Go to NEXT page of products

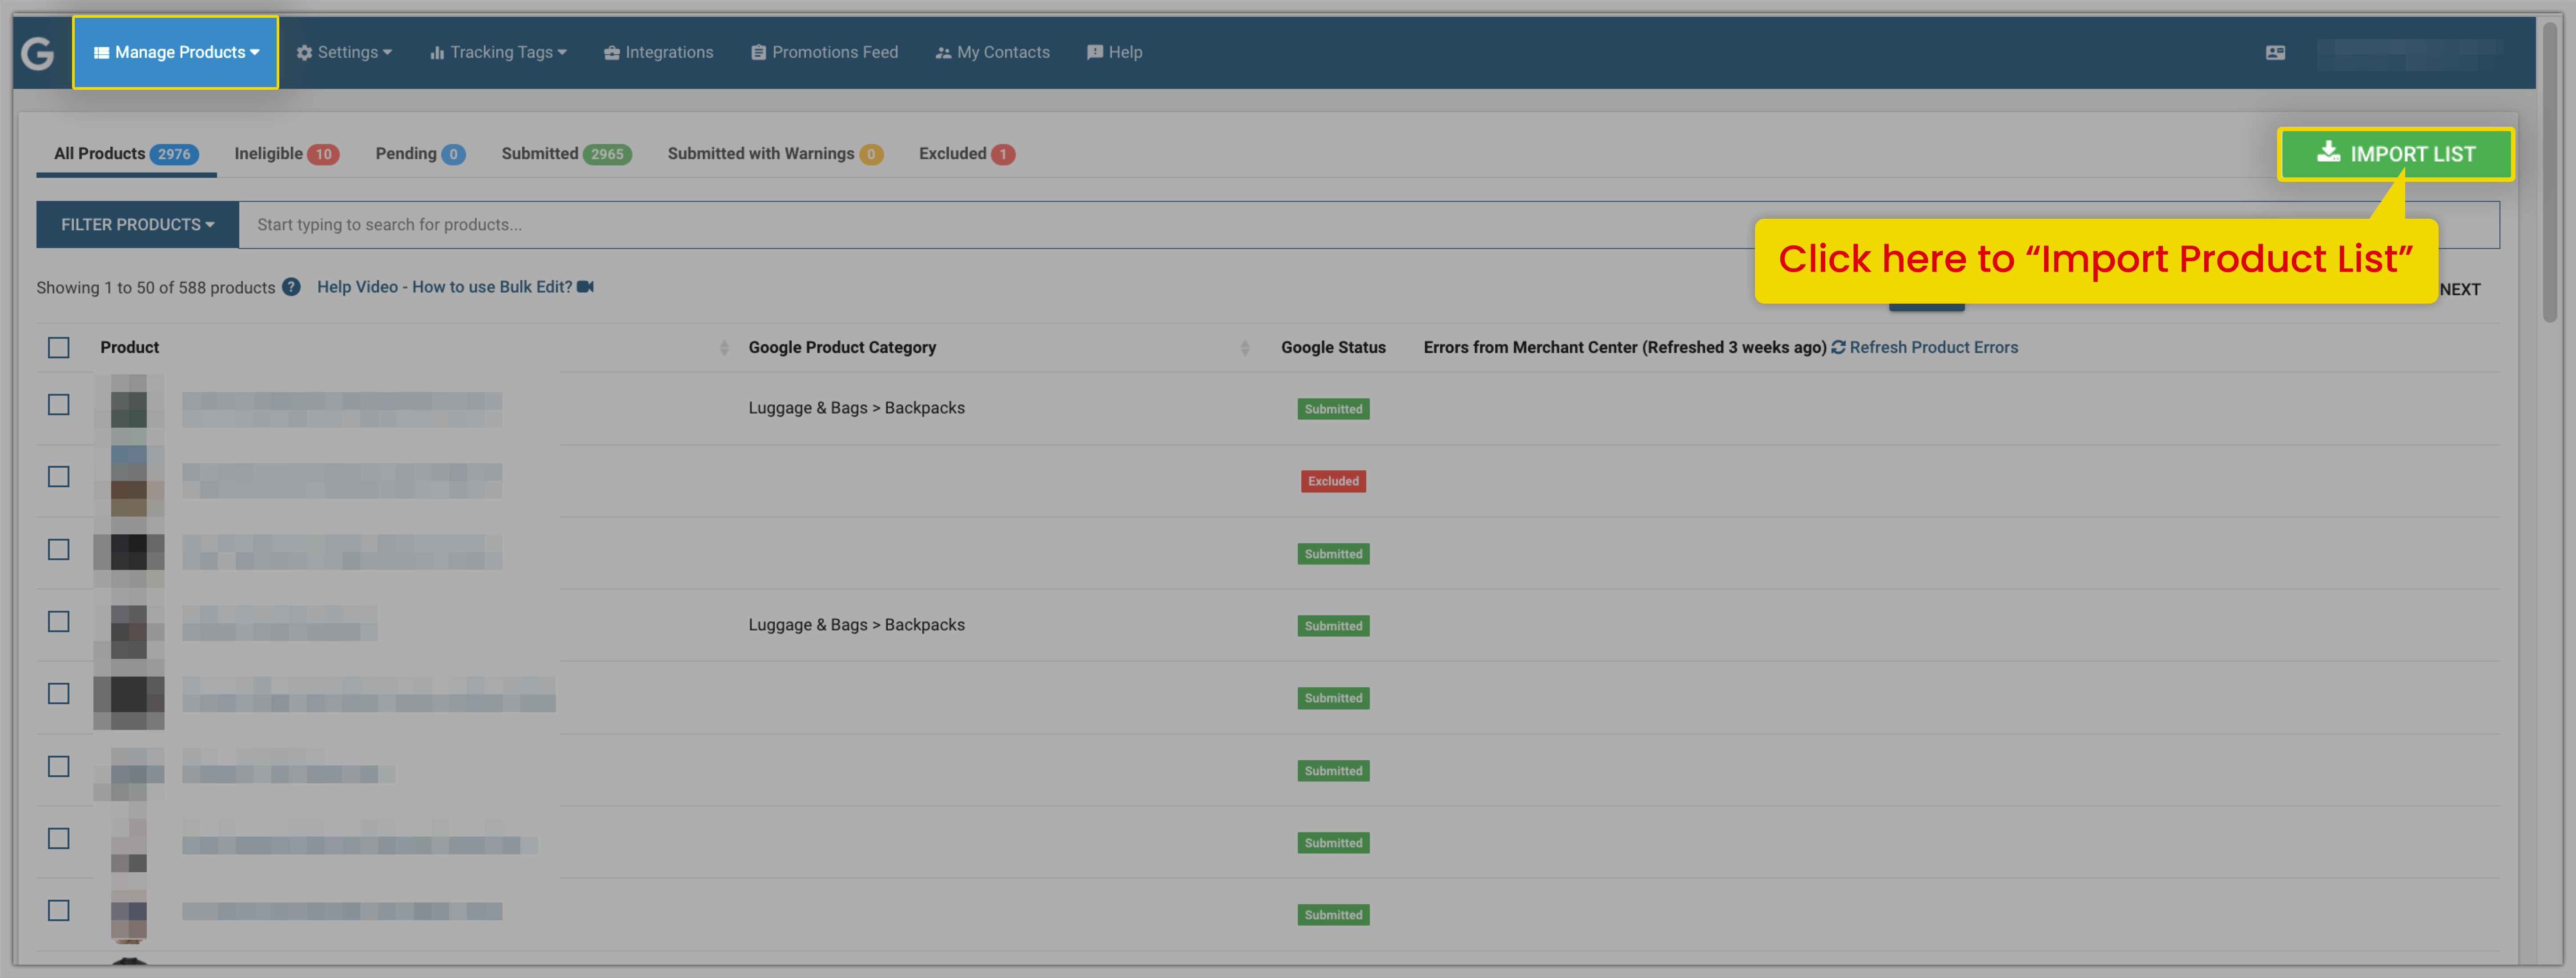(2460, 289)
